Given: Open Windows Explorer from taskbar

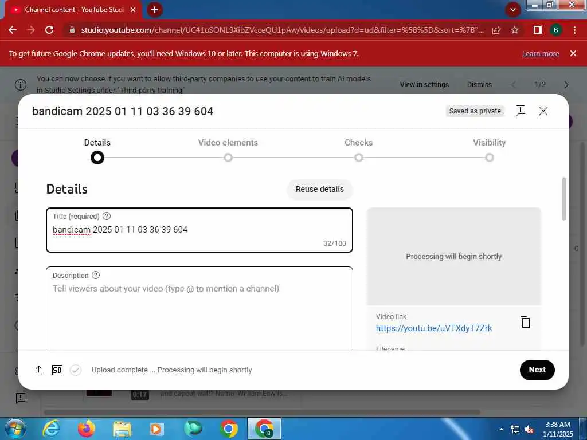Looking at the screenshot, I should click(x=122, y=429).
